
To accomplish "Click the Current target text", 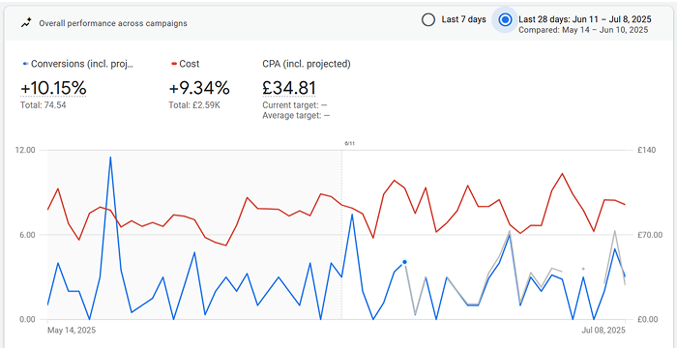I will 294,105.
